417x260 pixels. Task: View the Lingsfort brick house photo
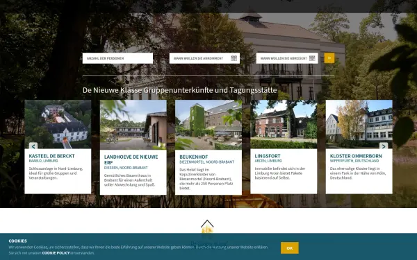[x=284, y=124]
